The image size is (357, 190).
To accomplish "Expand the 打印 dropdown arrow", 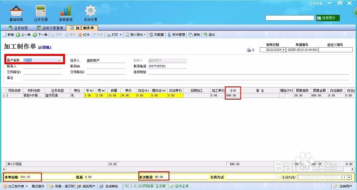I will [x=121, y=35].
